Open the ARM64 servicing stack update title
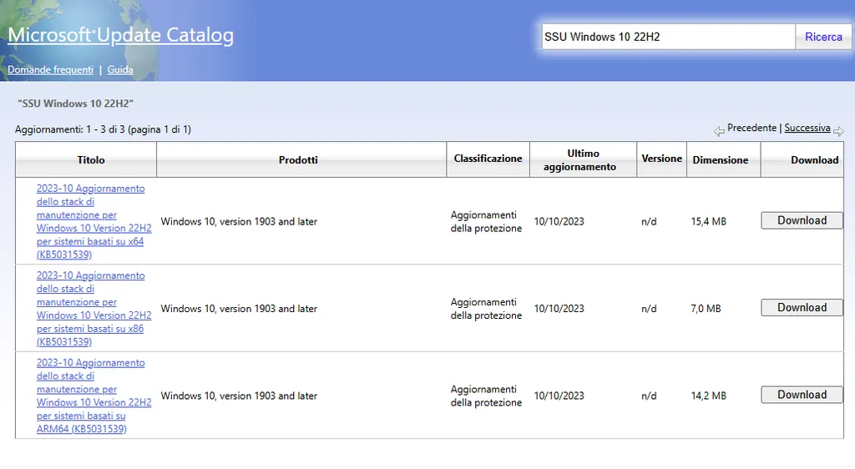855x469 pixels. [94, 396]
